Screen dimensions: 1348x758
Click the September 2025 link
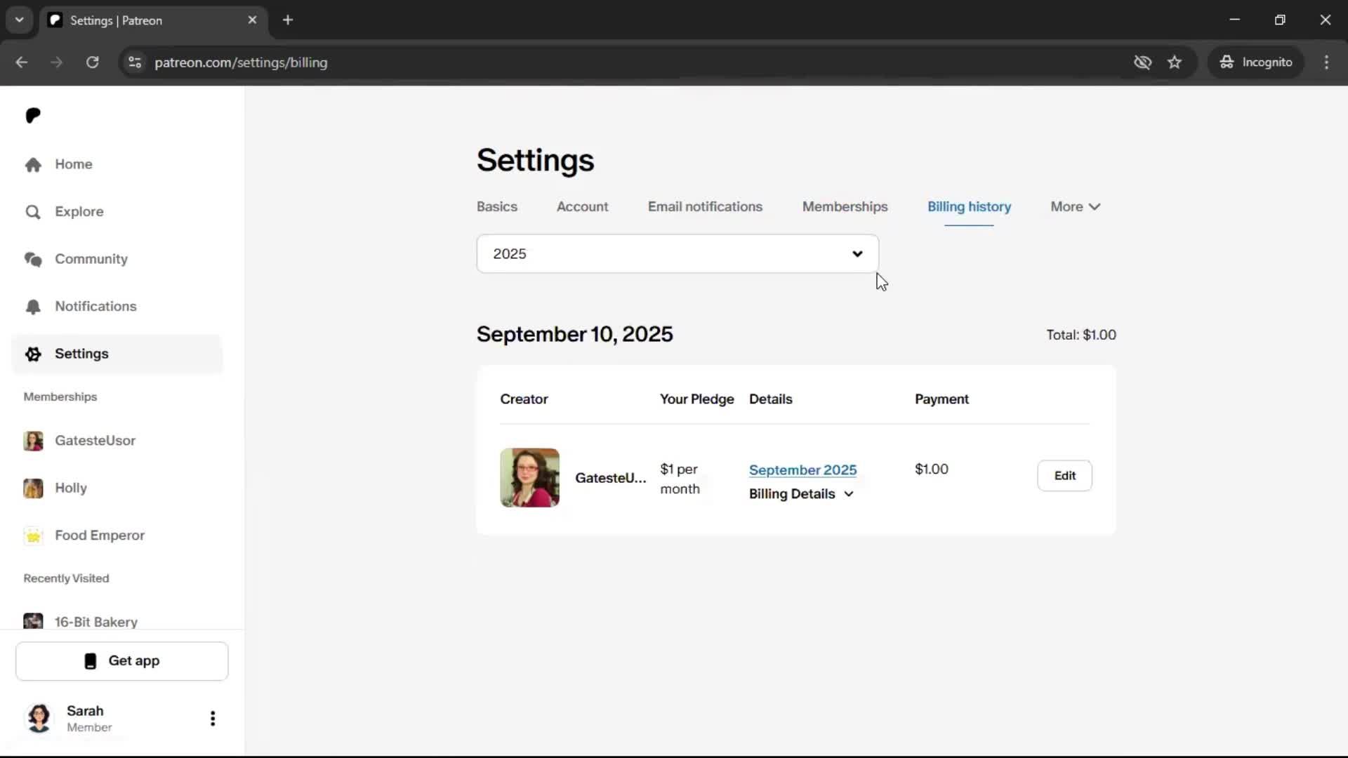point(802,470)
